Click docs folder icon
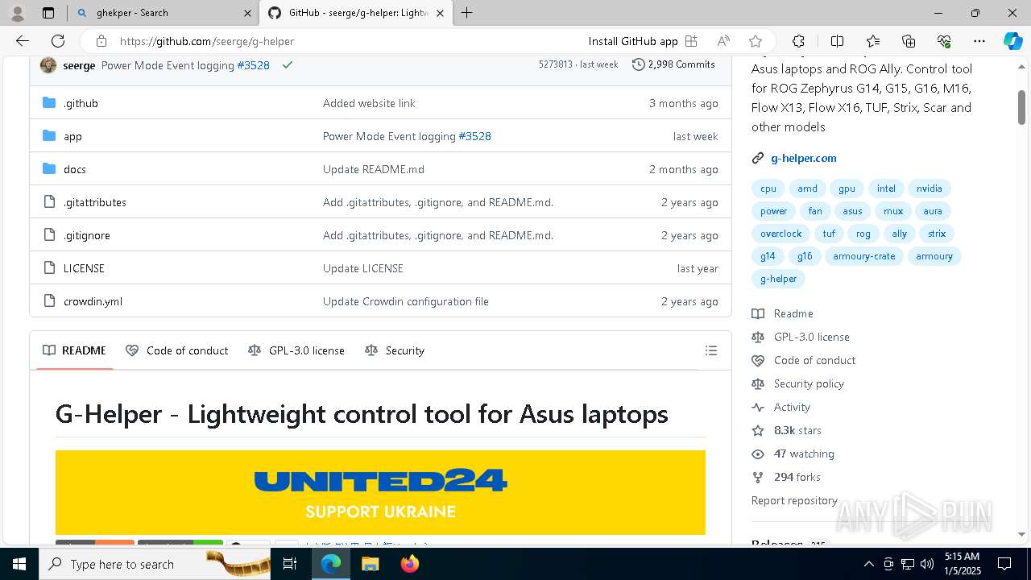This screenshot has width=1031, height=580. coord(49,168)
